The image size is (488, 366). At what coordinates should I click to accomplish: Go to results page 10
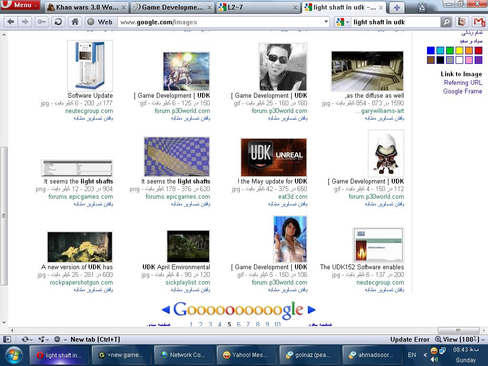pyautogui.click(x=277, y=324)
